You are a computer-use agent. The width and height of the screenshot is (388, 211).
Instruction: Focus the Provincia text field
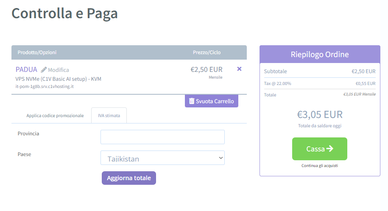(x=162, y=137)
